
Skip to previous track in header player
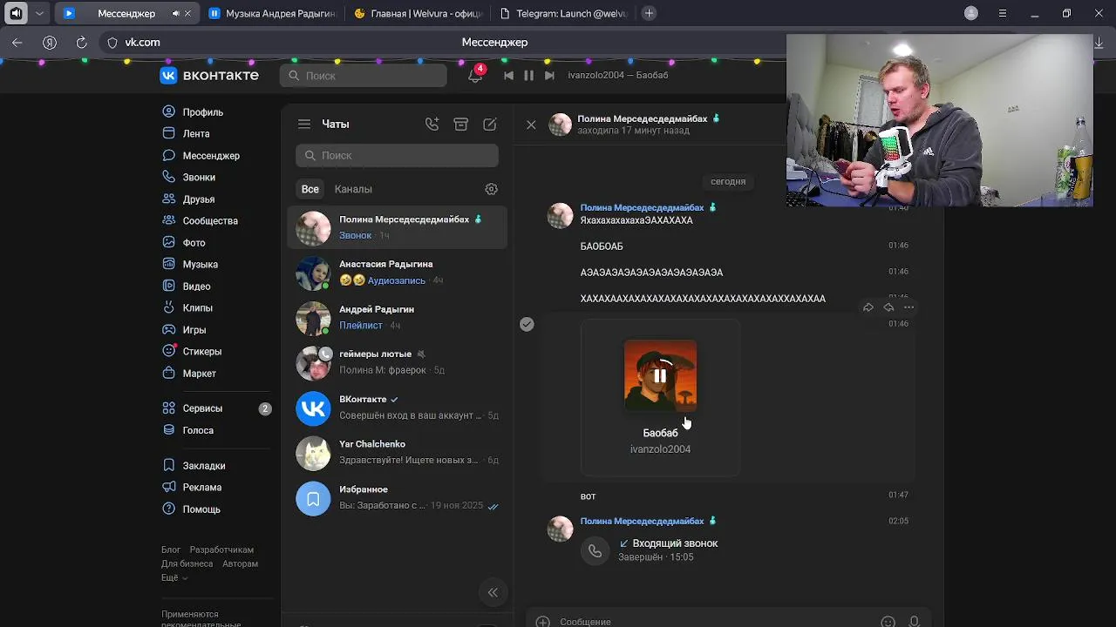tap(508, 76)
